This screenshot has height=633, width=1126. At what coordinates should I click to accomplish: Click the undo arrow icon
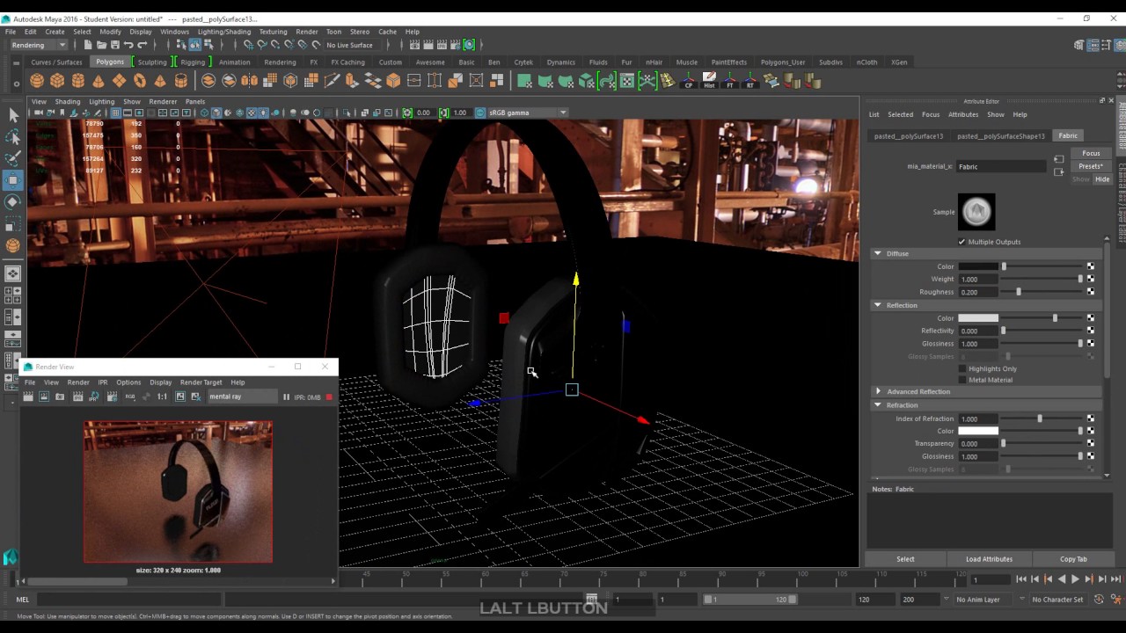pyautogui.click(x=128, y=45)
